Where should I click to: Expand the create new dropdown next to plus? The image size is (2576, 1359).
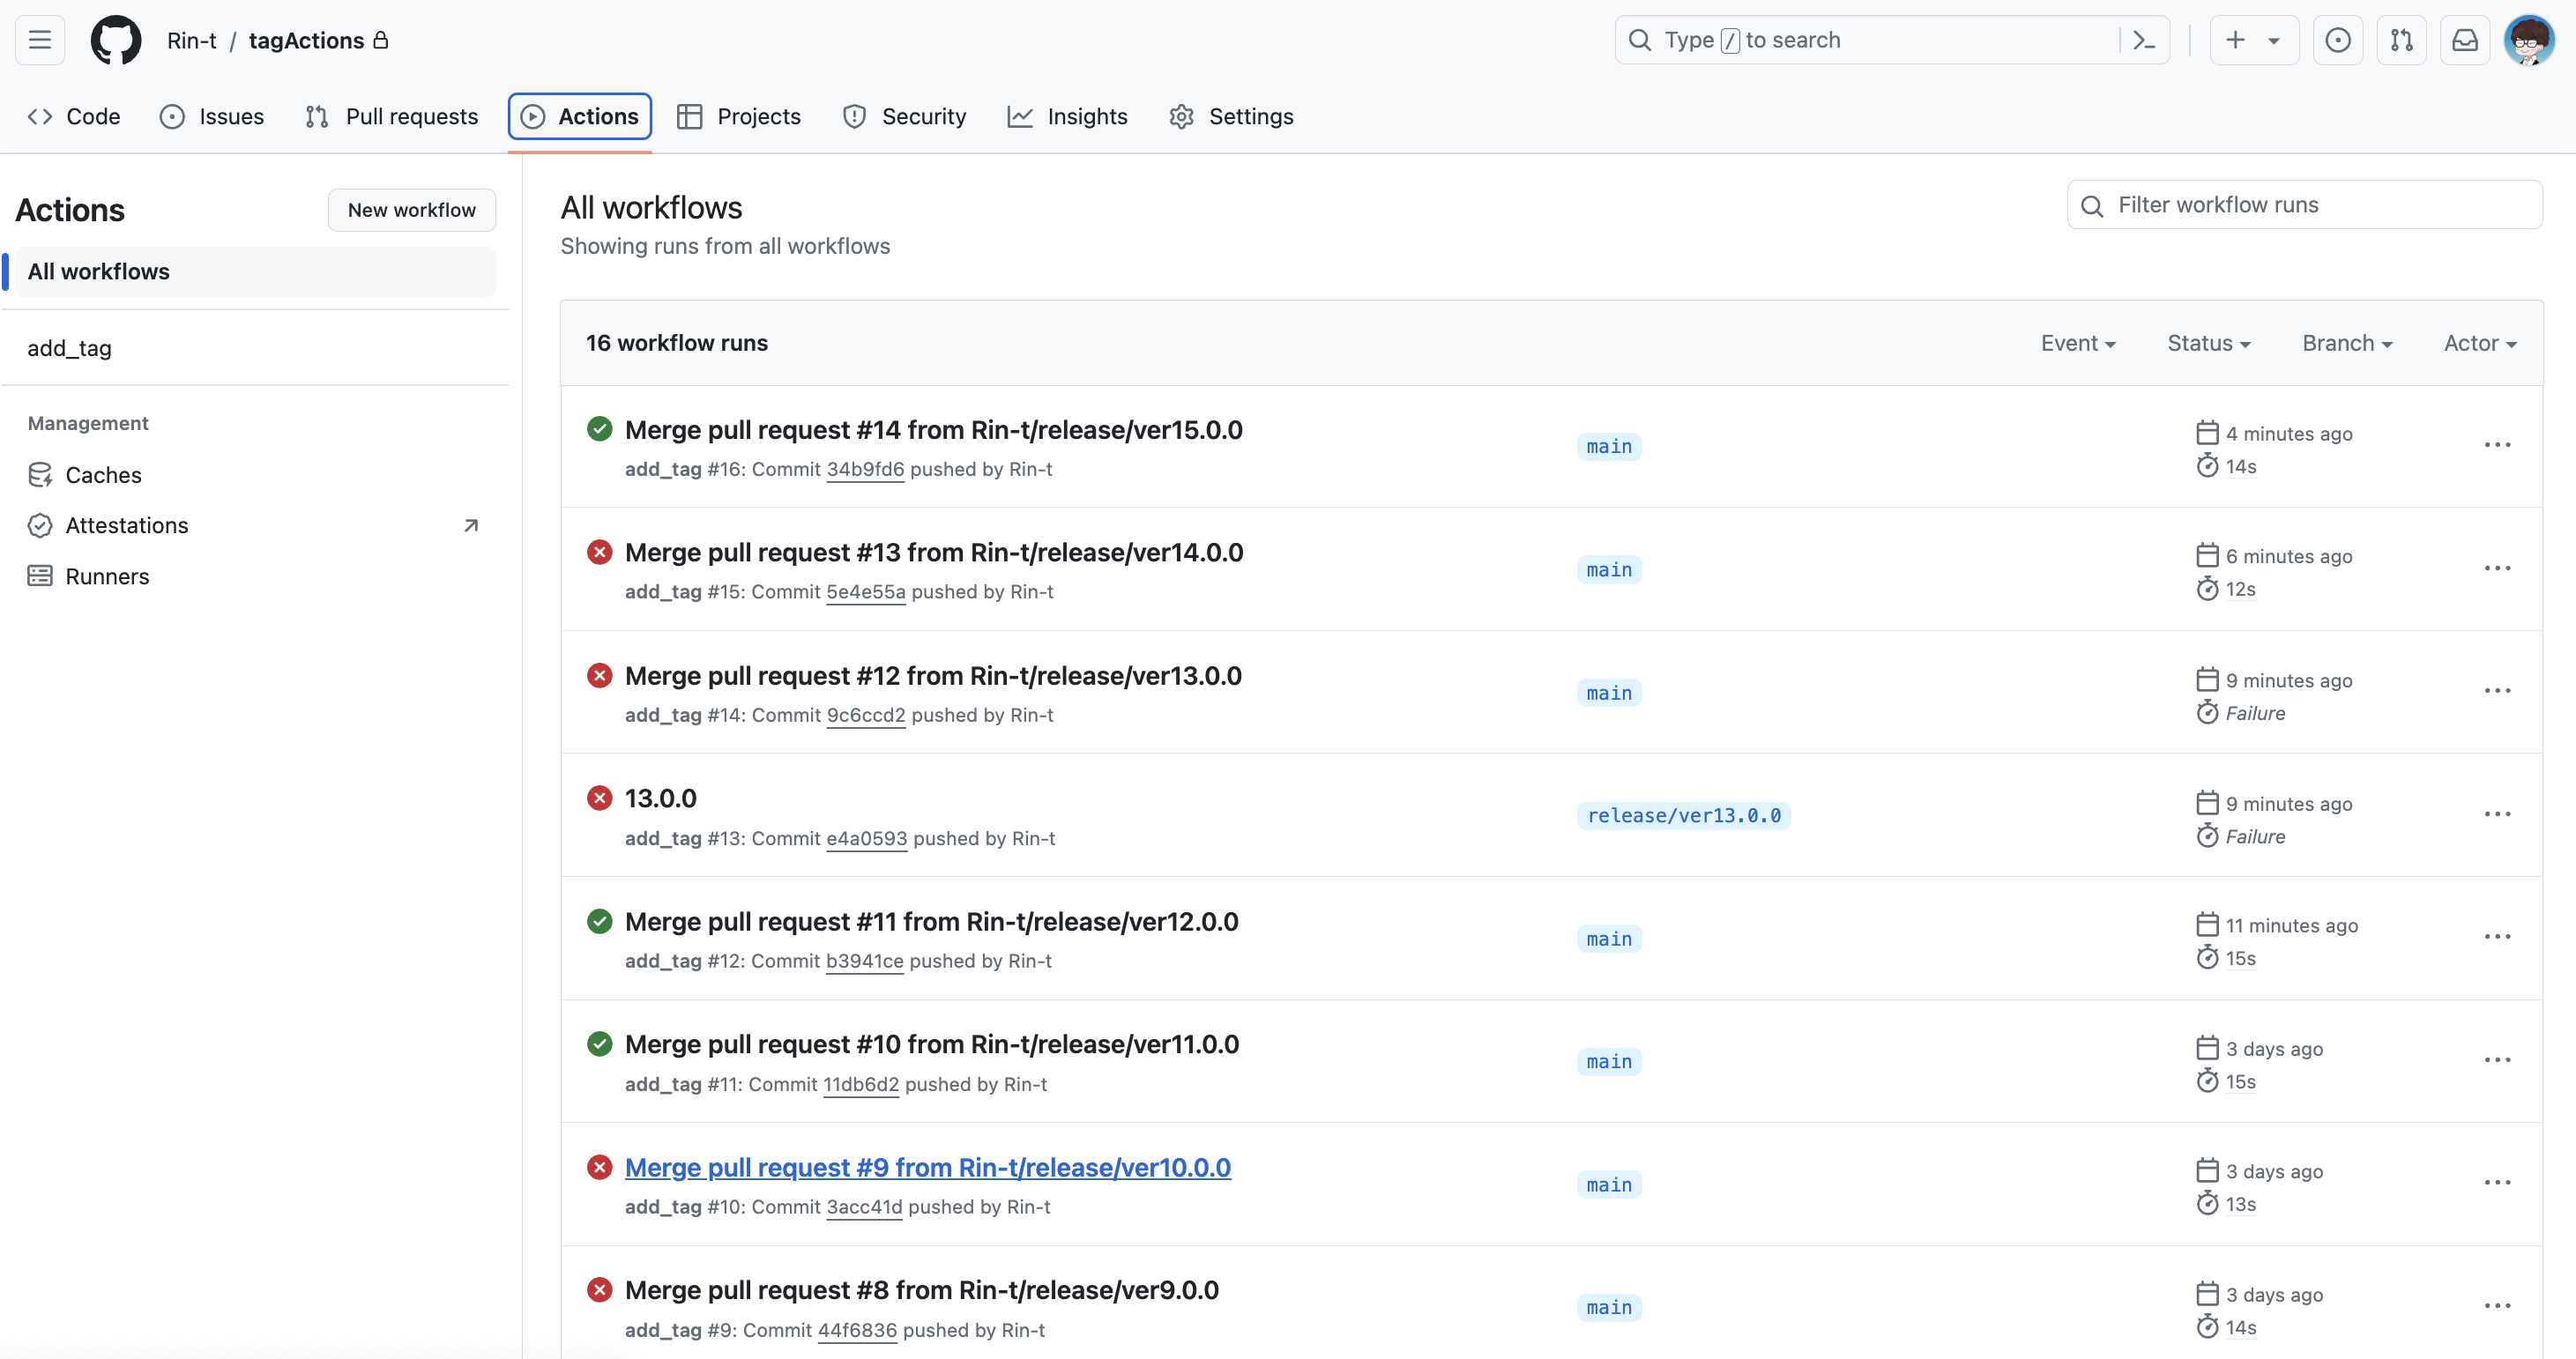(2274, 40)
